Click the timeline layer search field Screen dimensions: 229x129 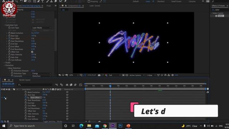(35, 85)
